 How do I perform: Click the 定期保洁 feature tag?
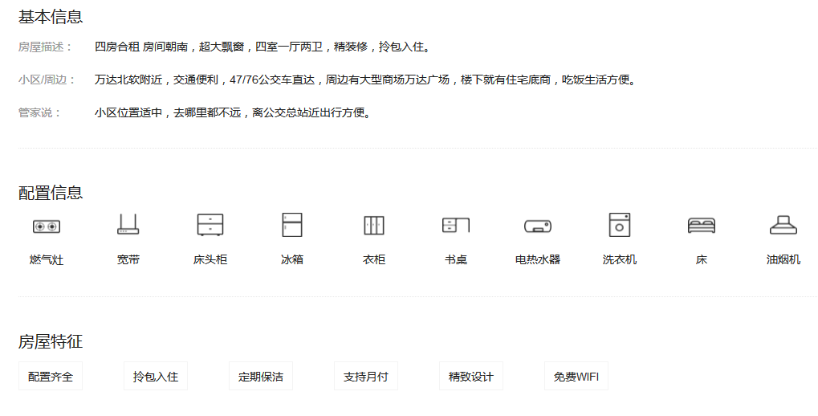coord(261,376)
